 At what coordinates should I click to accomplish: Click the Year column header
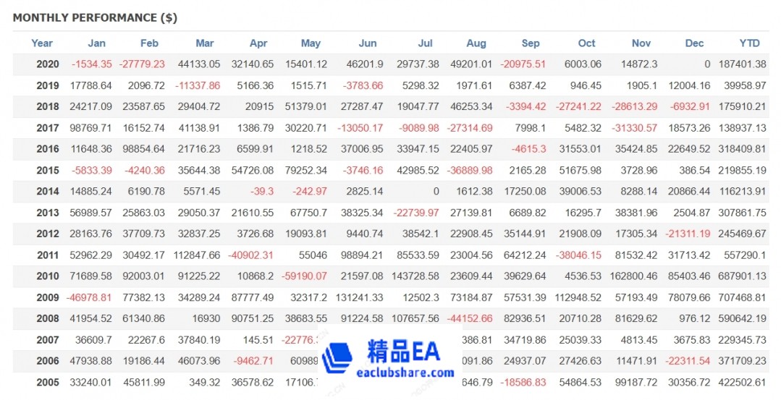coord(42,43)
